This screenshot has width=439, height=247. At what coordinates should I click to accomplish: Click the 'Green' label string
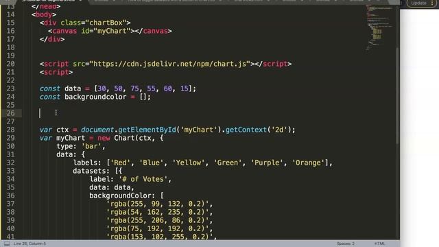pyautogui.click(x=228, y=163)
